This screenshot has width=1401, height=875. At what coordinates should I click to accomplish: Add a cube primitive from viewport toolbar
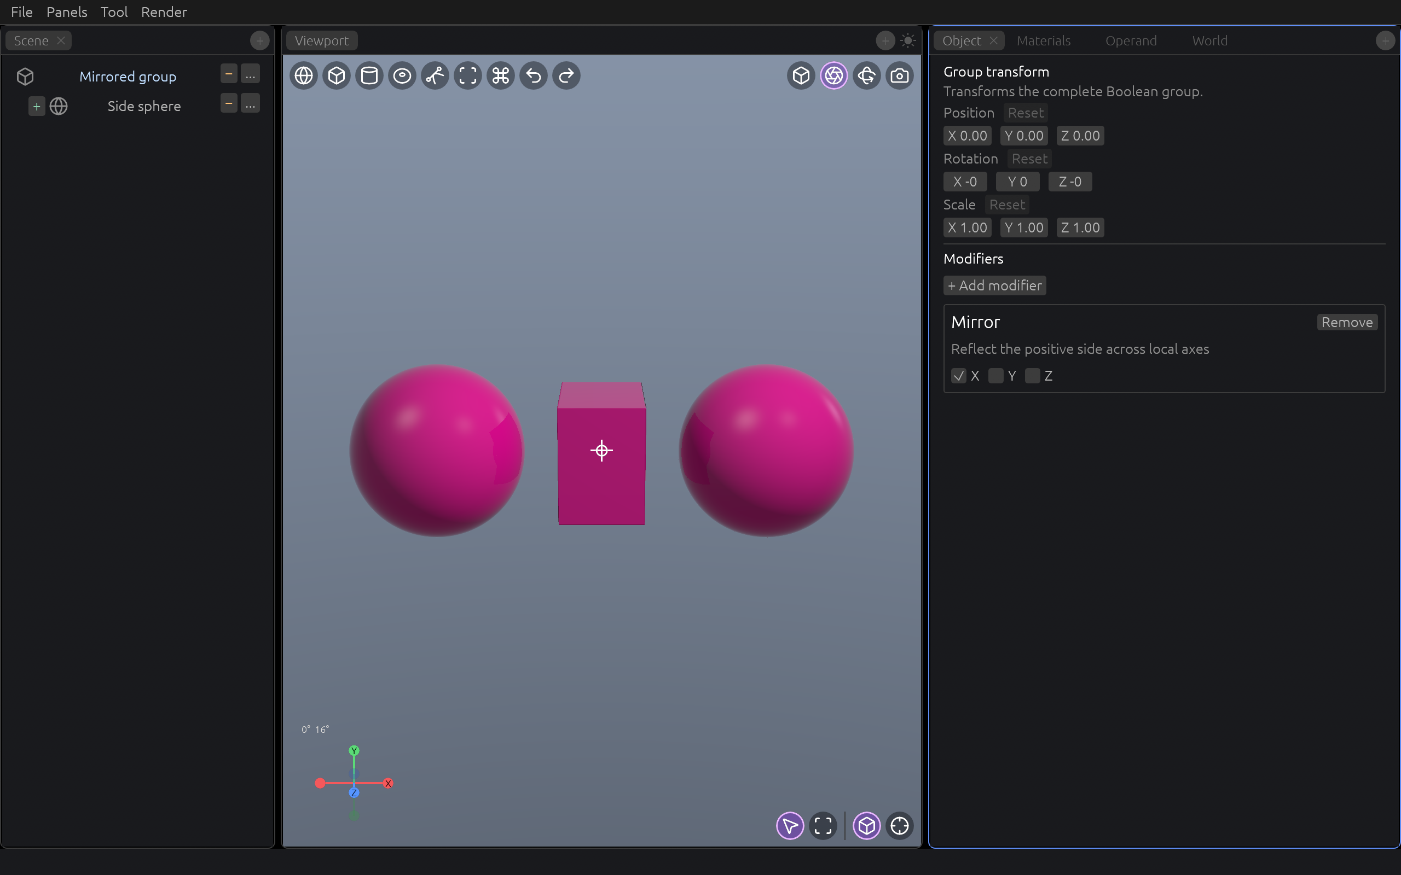337,76
